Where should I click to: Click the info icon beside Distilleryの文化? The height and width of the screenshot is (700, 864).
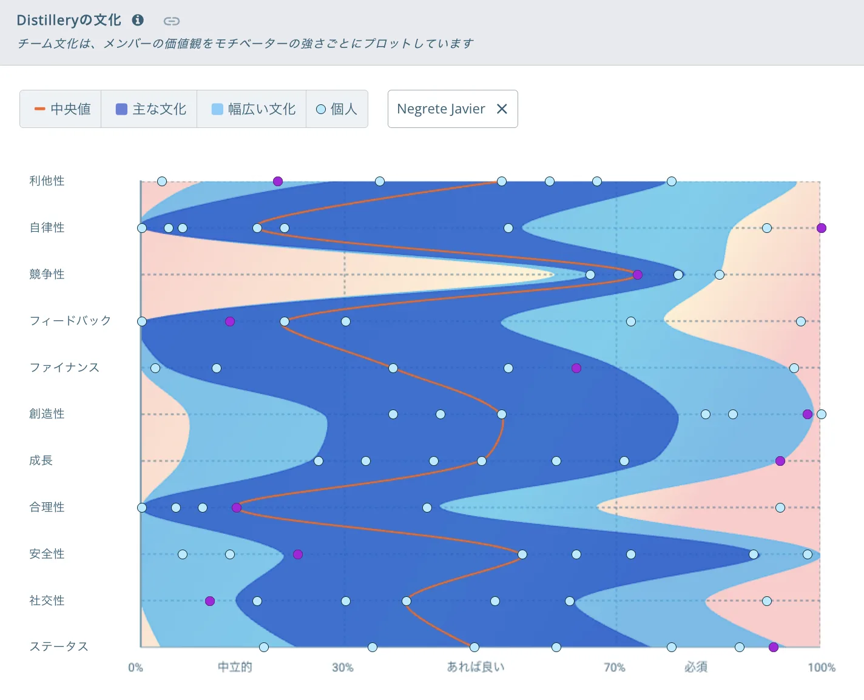pos(138,20)
